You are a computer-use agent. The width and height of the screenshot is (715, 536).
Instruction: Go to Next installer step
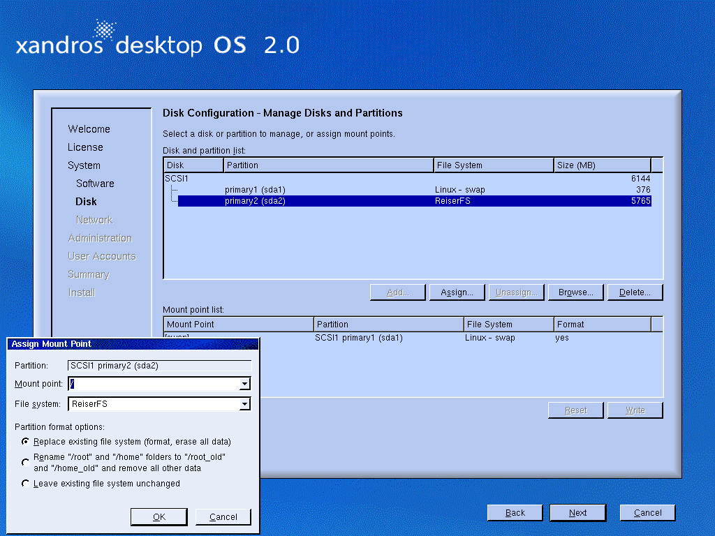click(577, 513)
